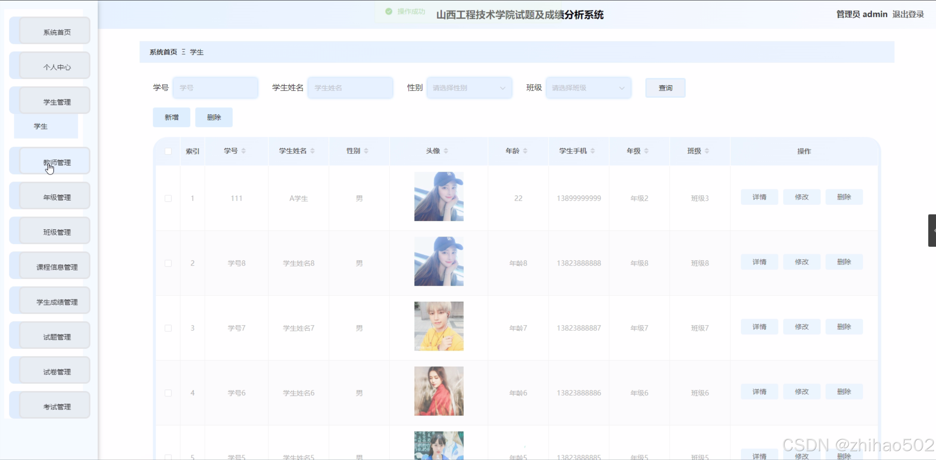Sort table by 学号 column arrows

coord(244,151)
